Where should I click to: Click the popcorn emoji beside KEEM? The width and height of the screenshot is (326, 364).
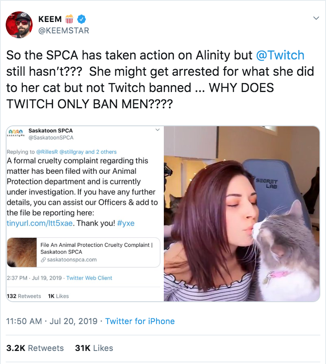pyautogui.click(x=69, y=19)
